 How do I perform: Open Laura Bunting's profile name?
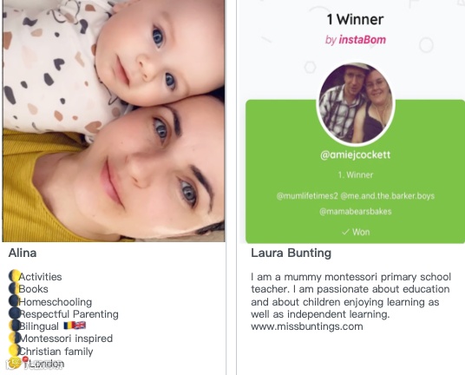point(291,253)
